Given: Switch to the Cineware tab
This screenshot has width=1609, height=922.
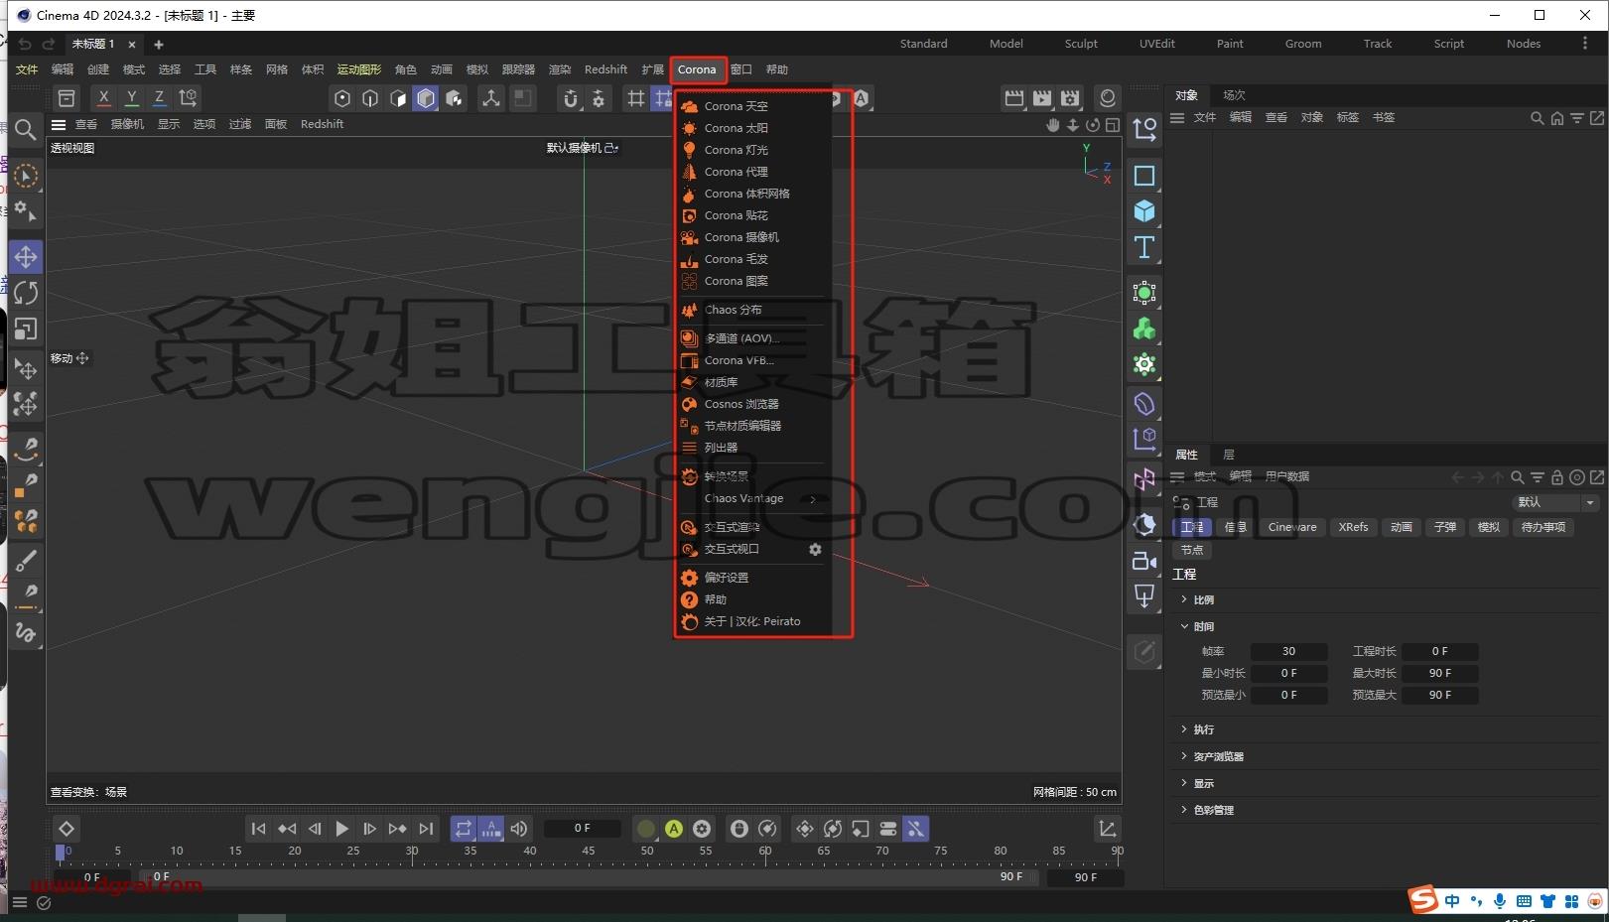Looking at the screenshot, I should (1292, 527).
